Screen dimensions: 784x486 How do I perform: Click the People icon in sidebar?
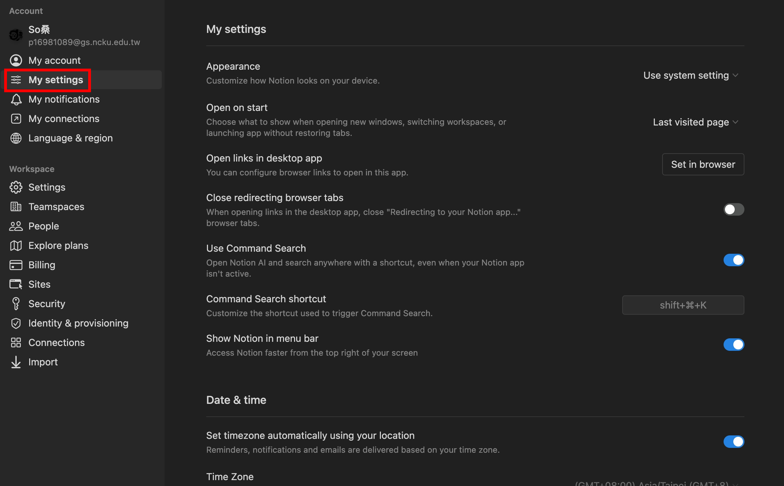click(x=16, y=226)
